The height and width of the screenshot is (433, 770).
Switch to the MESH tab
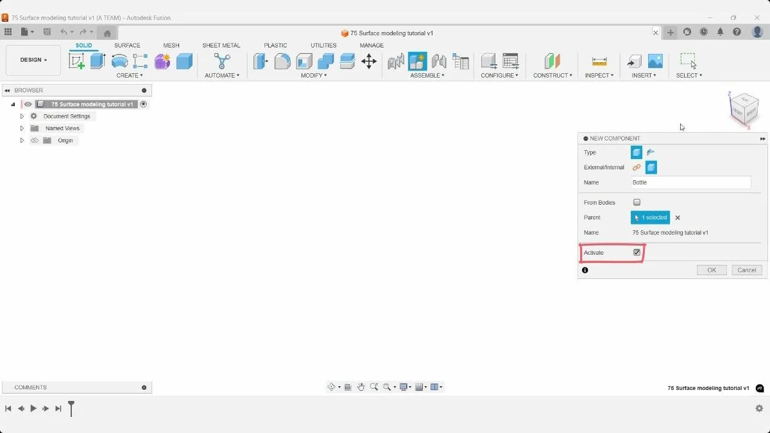(171, 46)
